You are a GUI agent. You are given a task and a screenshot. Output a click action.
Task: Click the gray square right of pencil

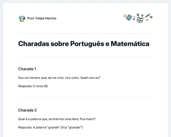(x=151, y=17)
